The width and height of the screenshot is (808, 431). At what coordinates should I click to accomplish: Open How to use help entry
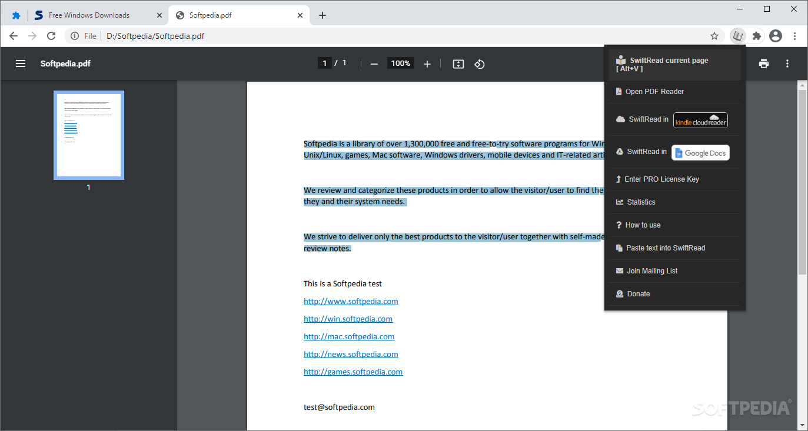pos(675,225)
